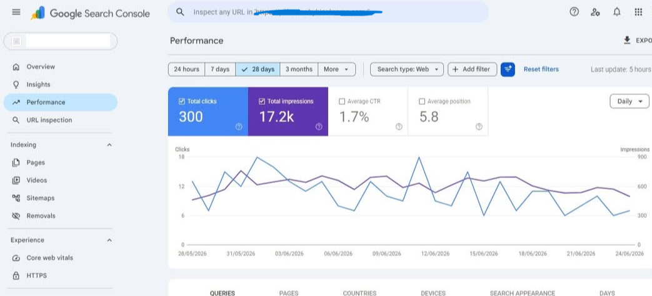Click the Overview home icon

pos(16,66)
